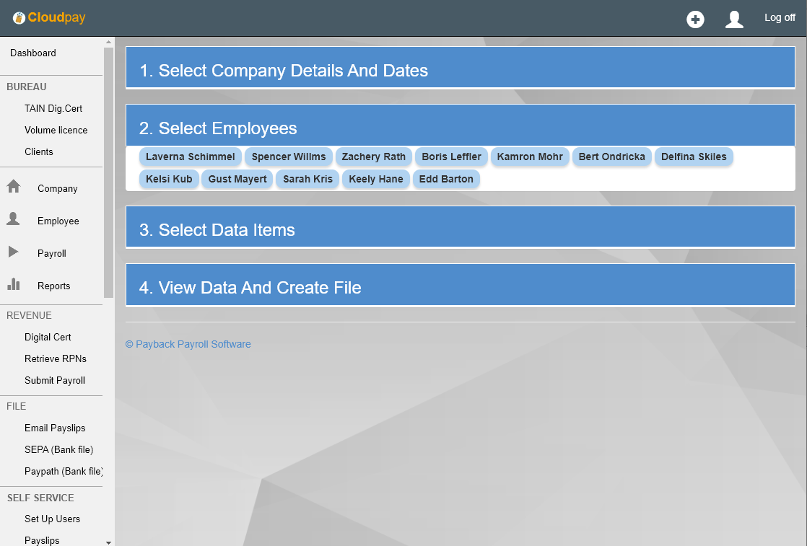This screenshot has height=546, width=807.
Task: Open Dashboard from the sidebar
Action: pos(33,53)
